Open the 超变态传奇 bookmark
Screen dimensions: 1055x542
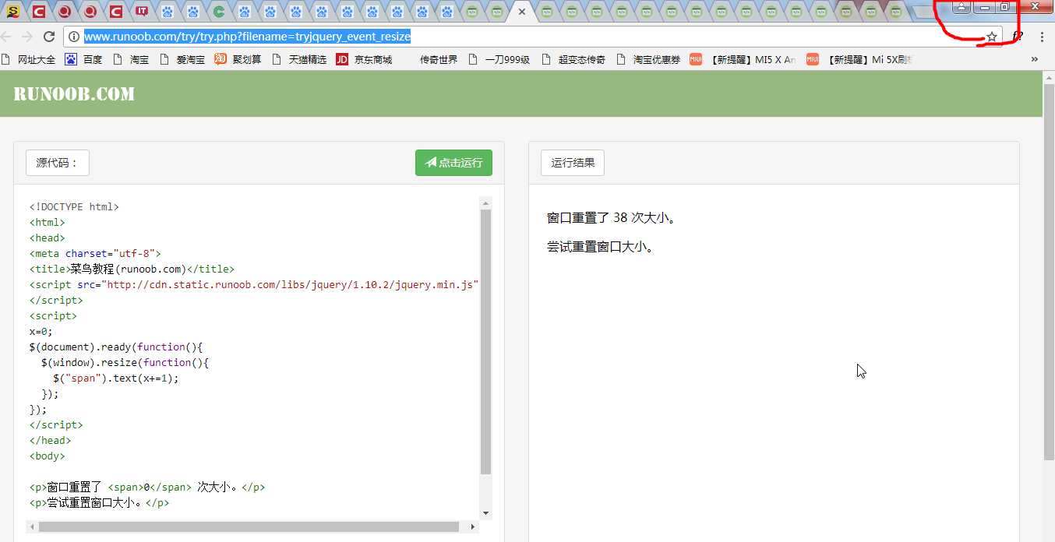(x=573, y=59)
